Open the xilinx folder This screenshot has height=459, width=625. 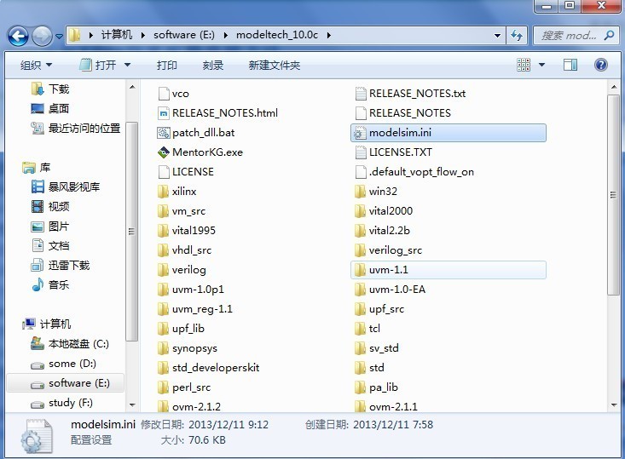(x=183, y=192)
